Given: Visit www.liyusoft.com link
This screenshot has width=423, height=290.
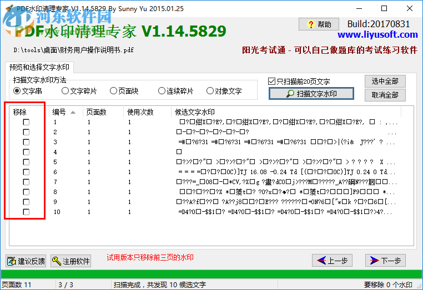Looking at the screenshot, I should coord(377,34).
